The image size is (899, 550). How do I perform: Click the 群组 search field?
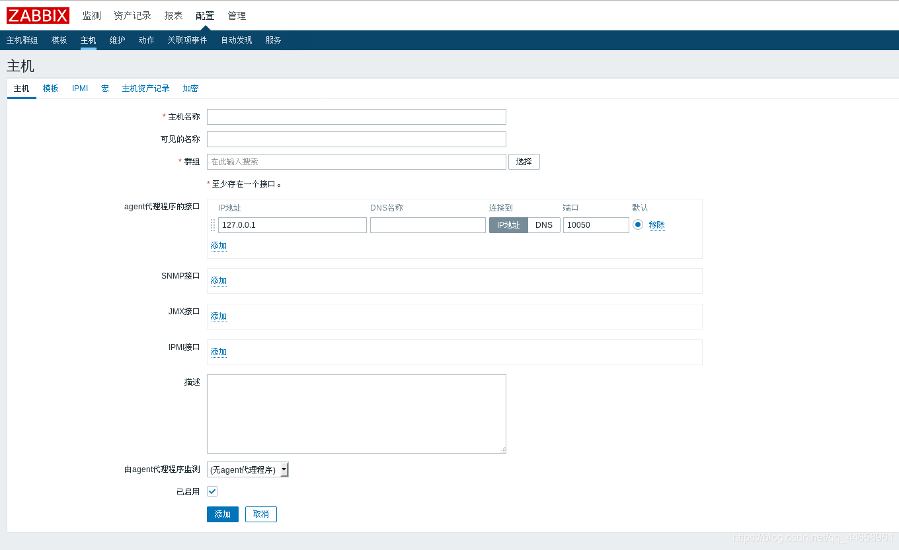click(356, 162)
